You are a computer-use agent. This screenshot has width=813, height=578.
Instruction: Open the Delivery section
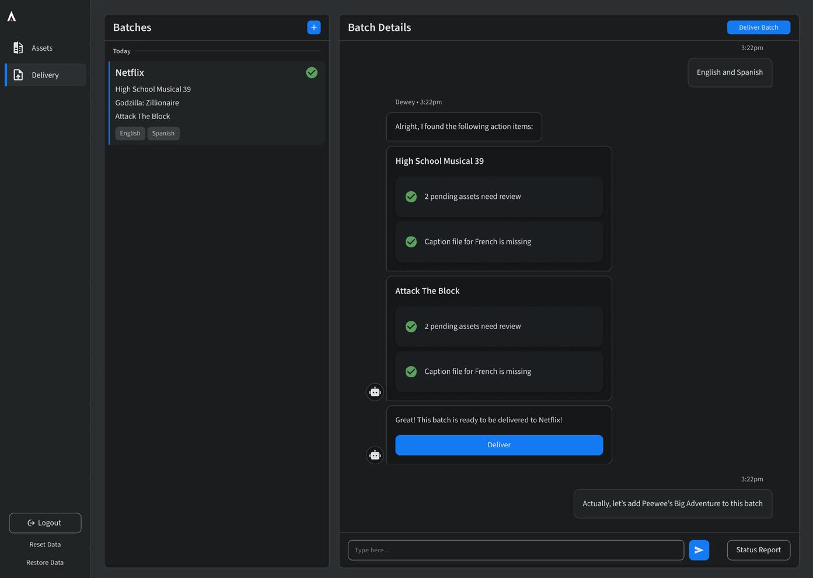click(45, 75)
